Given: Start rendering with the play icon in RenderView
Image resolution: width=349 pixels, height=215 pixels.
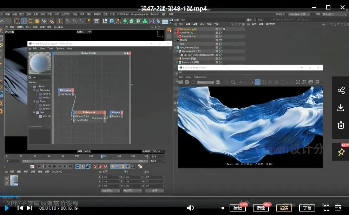Looking at the screenshot, I should coord(187,82).
